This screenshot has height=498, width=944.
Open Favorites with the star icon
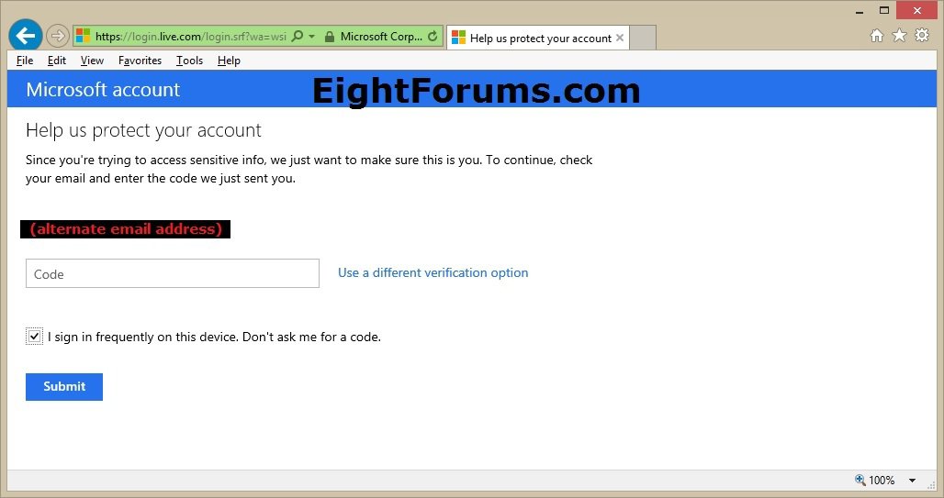899,36
